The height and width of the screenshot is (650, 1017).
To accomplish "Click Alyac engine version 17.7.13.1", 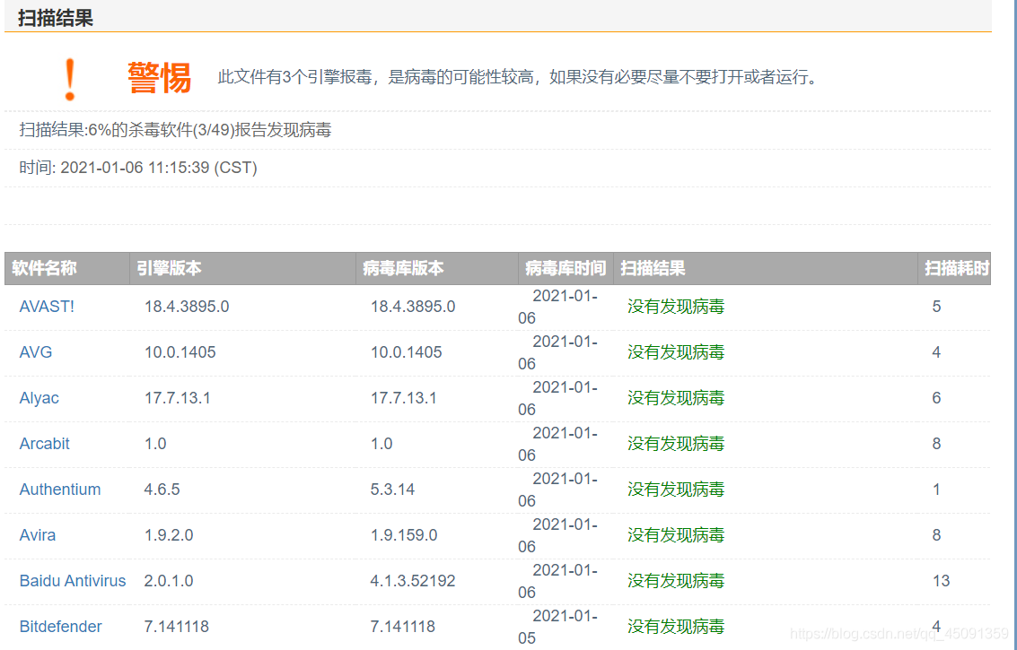I will [x=177, y=398].
